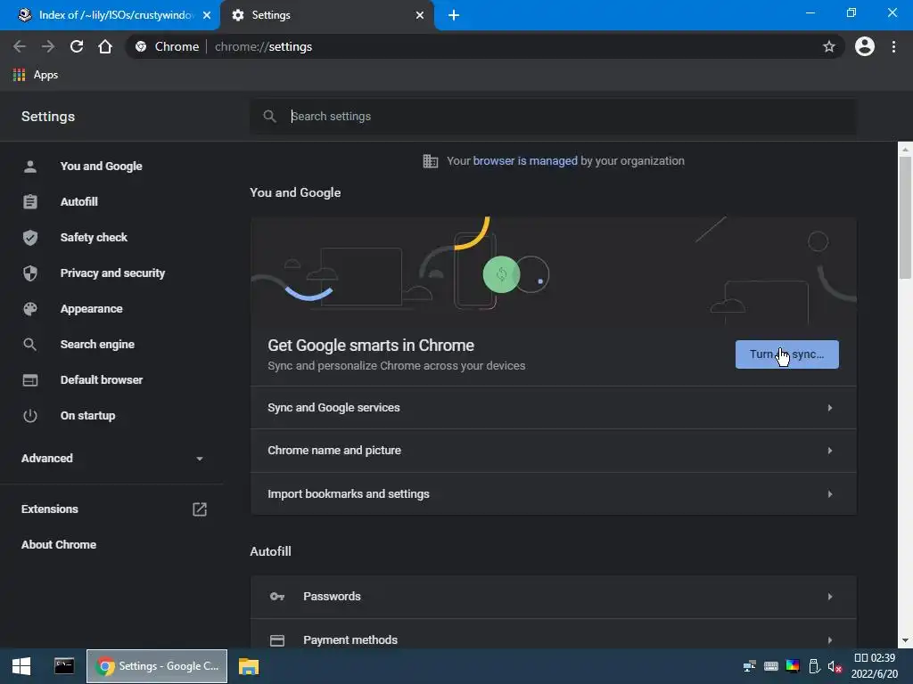Click the Appearance palette icon
The height and width of the screenshot is (684, 913).
click(x=30, y=309)
